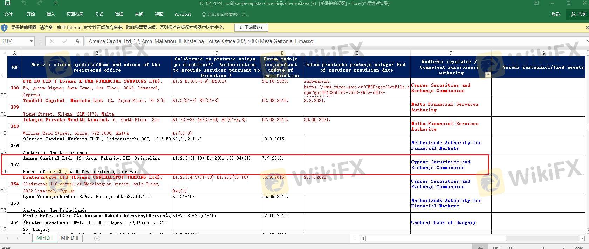Add a new sheet with plus icon

(97, 238)
